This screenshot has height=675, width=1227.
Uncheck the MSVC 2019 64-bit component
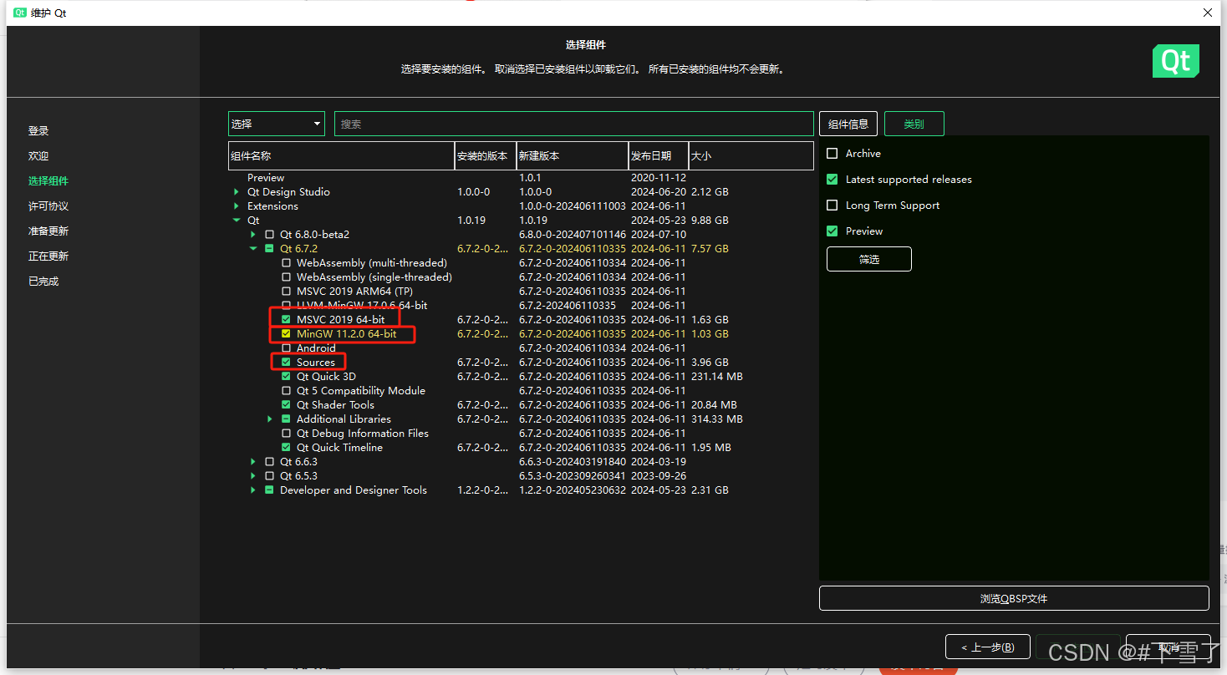[x=287, y=320]
